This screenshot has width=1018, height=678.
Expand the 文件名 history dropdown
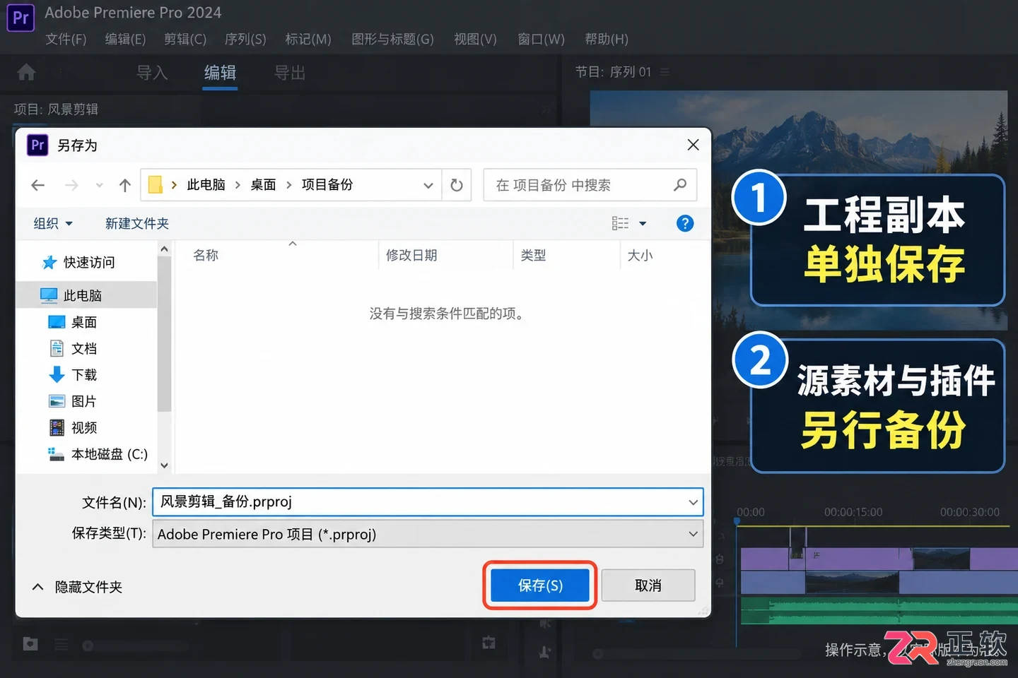tap(694, 502)
